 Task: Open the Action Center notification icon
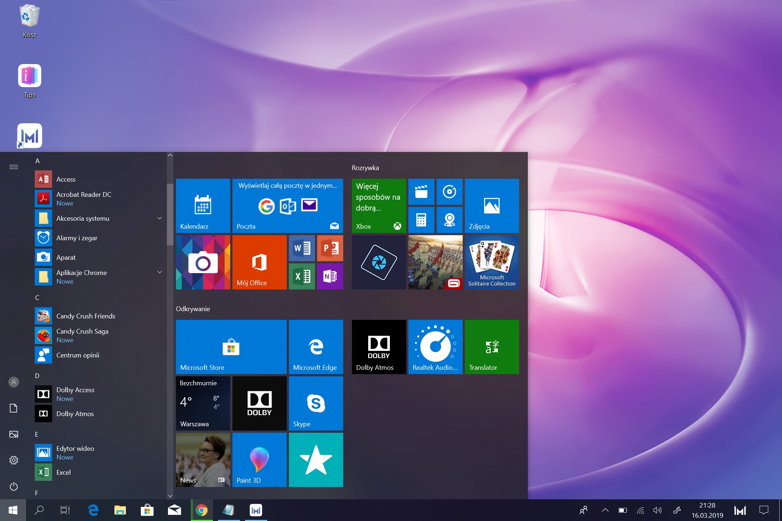[x=764, y=510]
